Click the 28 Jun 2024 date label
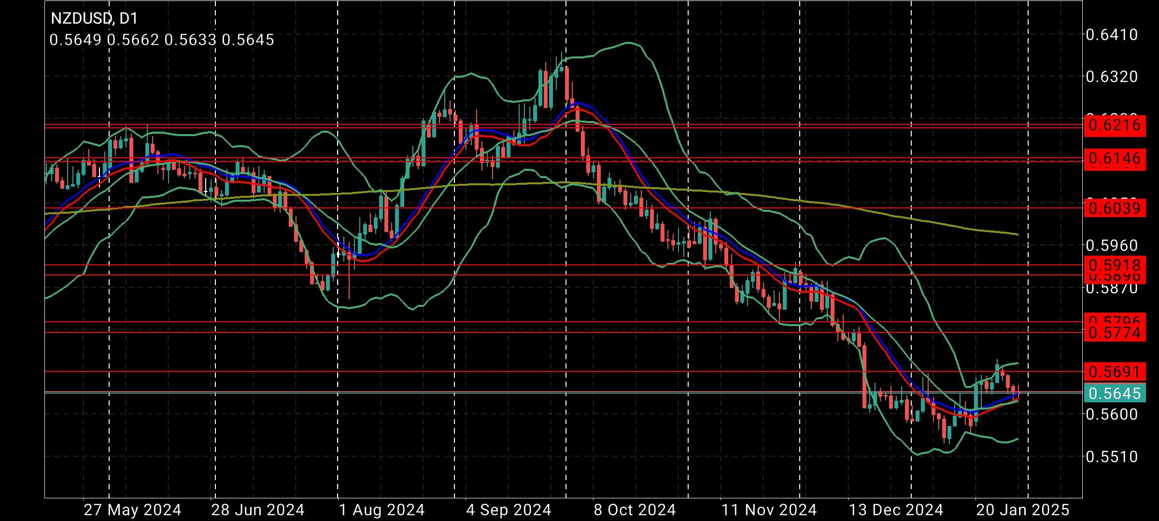 pos(258,510)
